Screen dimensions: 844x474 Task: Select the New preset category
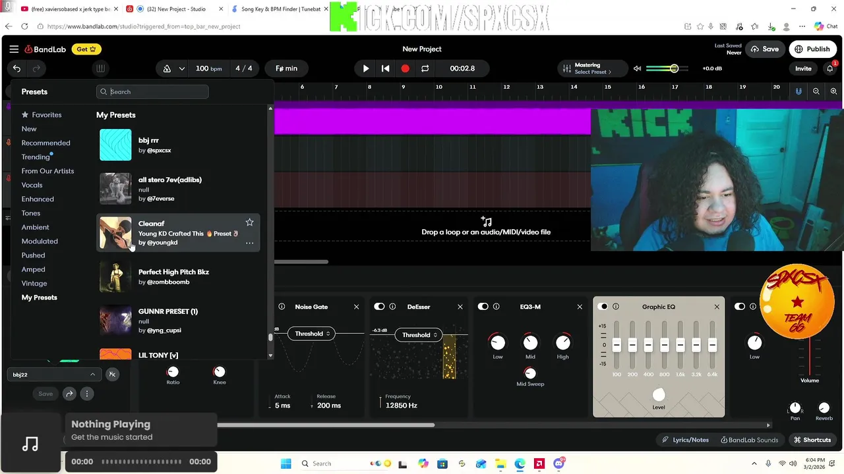[29, 129]
